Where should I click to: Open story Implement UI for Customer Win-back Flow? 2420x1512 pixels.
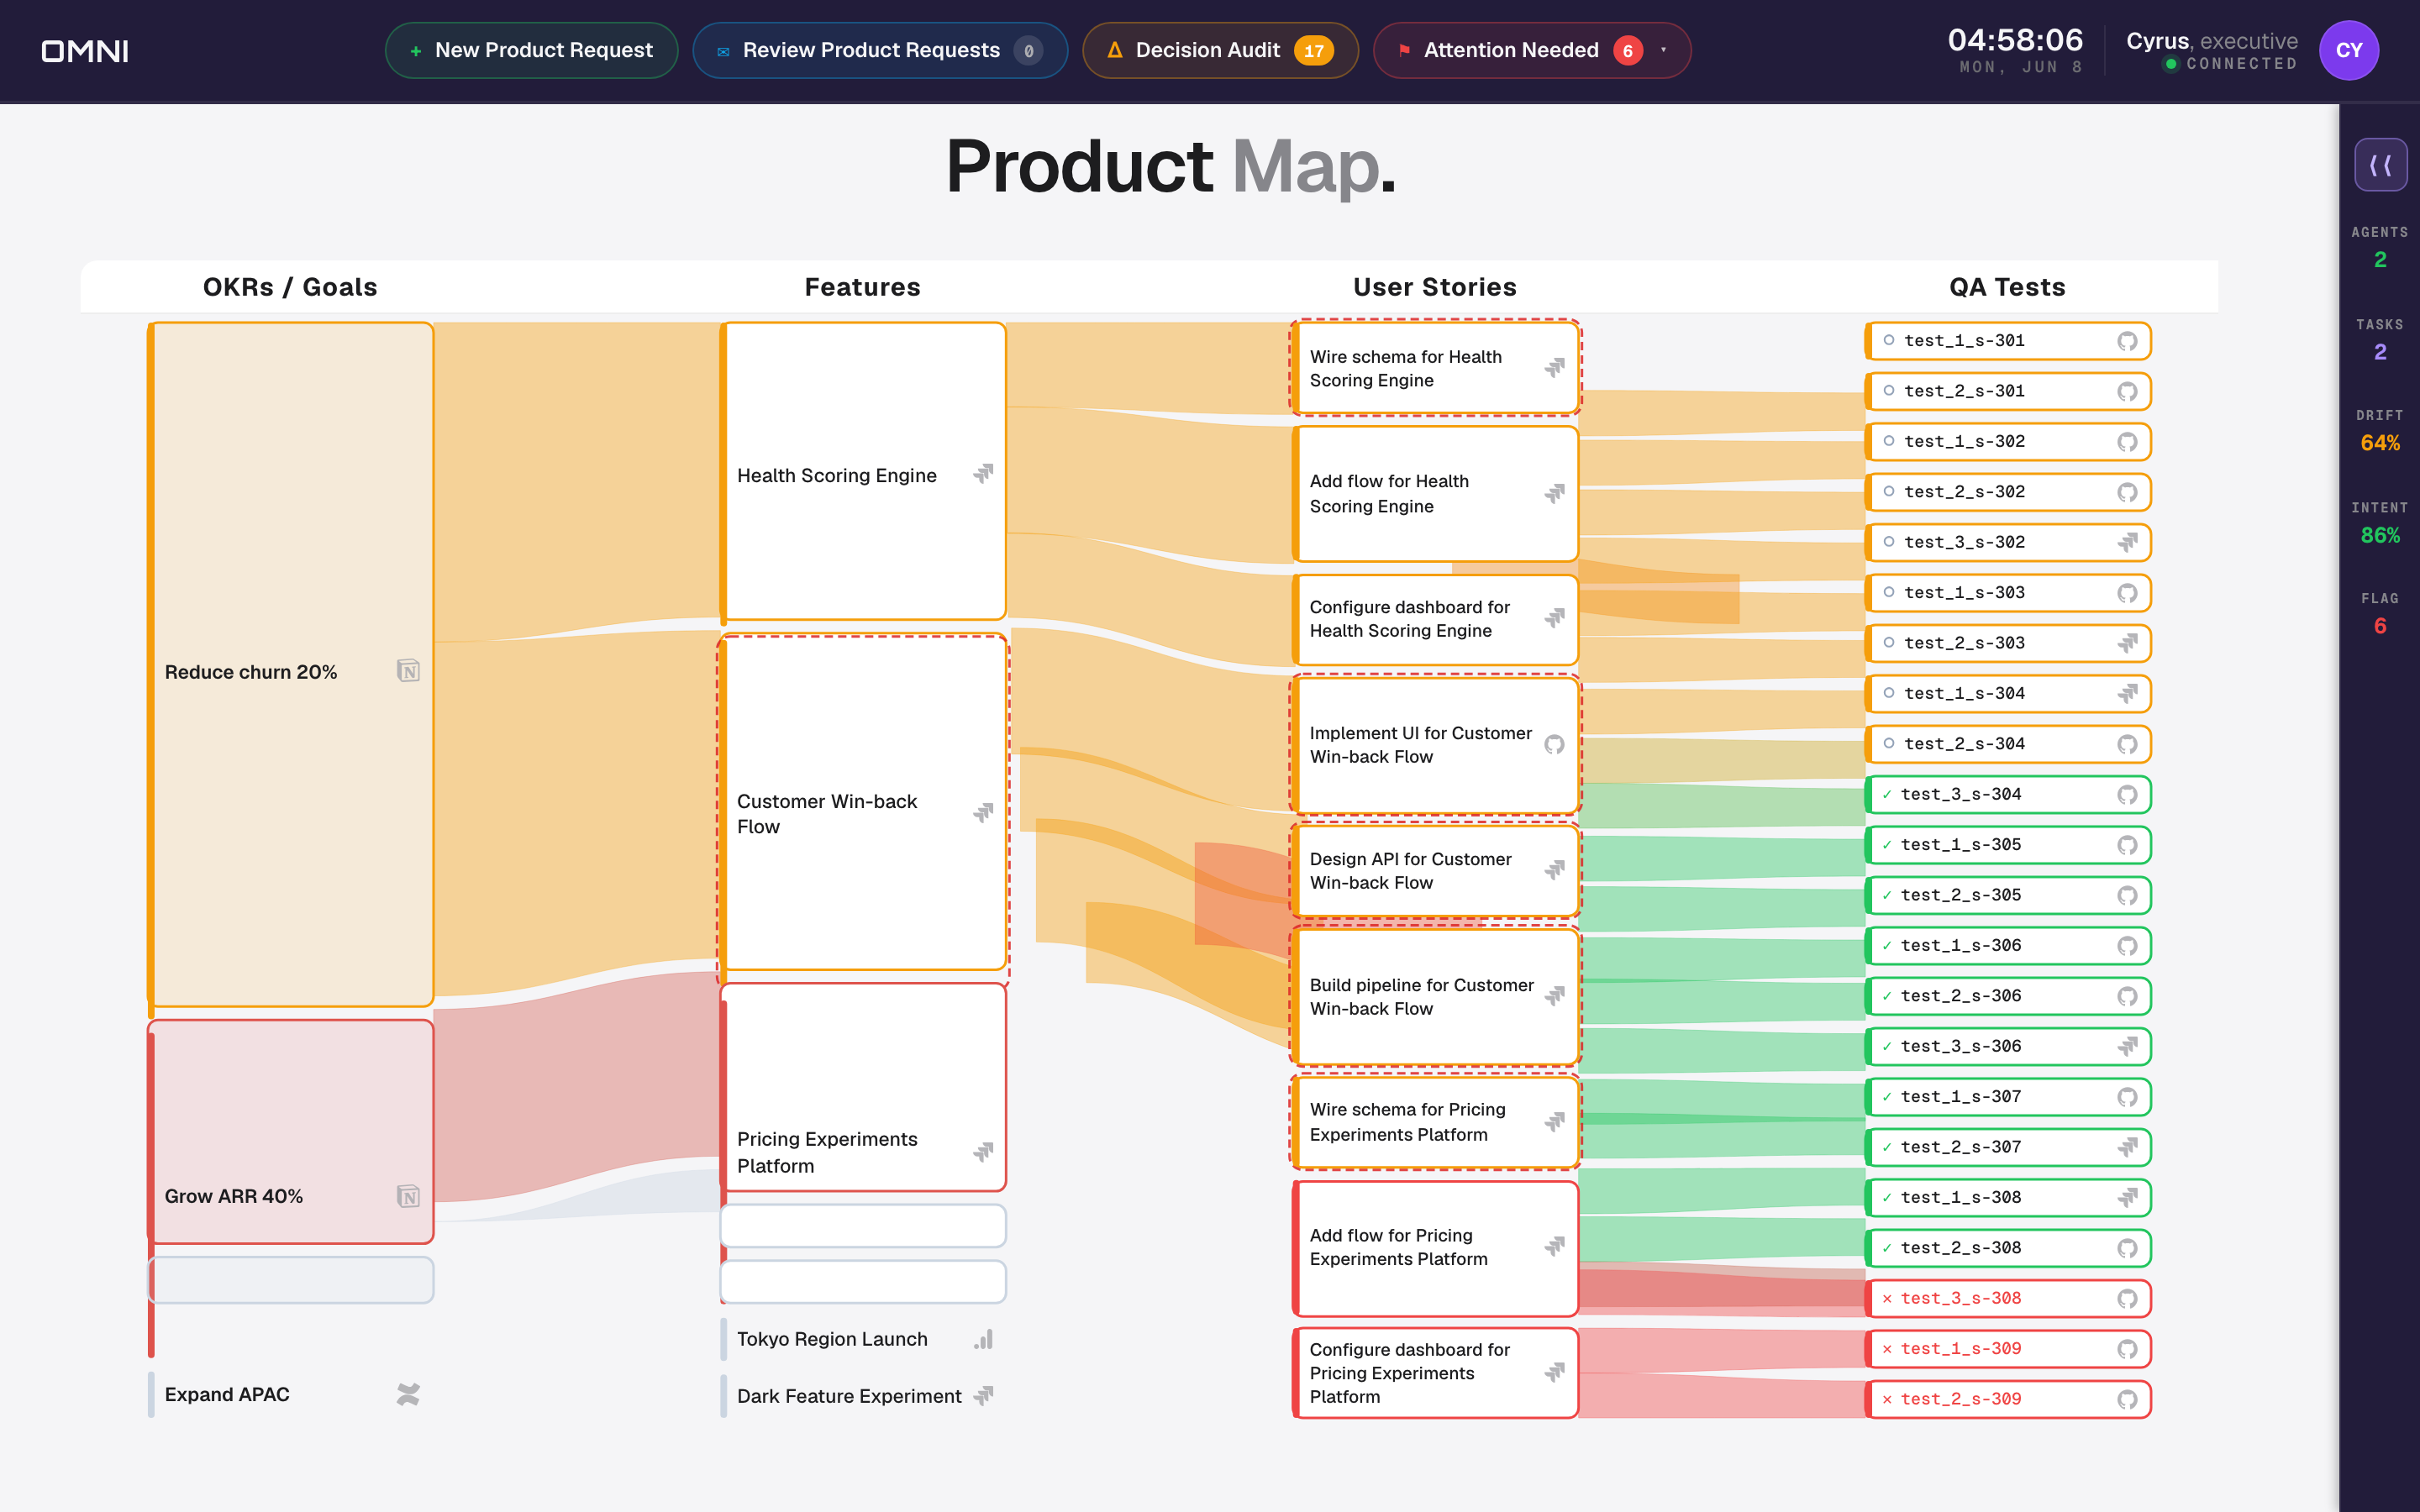tap(1436, 745)
